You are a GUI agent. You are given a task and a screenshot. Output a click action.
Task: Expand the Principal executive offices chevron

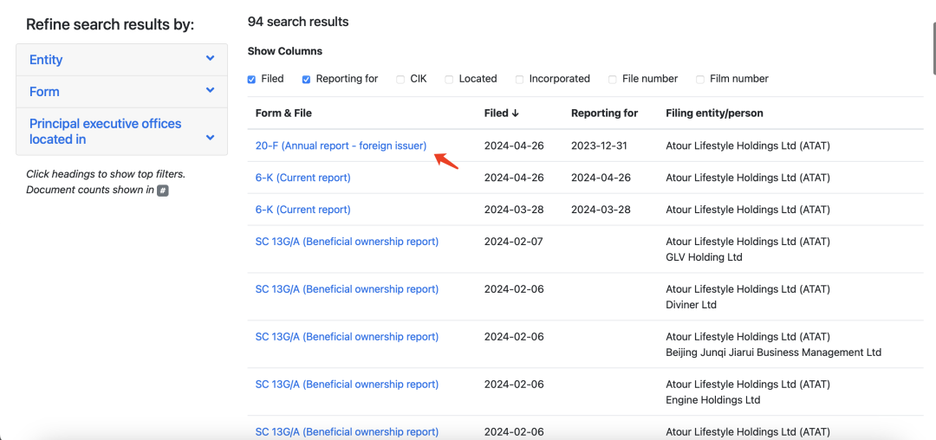pos(210,138)
